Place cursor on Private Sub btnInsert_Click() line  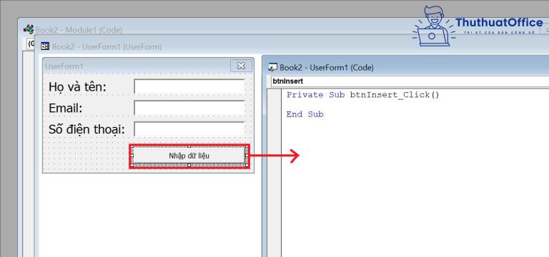[x=362, y=95]
